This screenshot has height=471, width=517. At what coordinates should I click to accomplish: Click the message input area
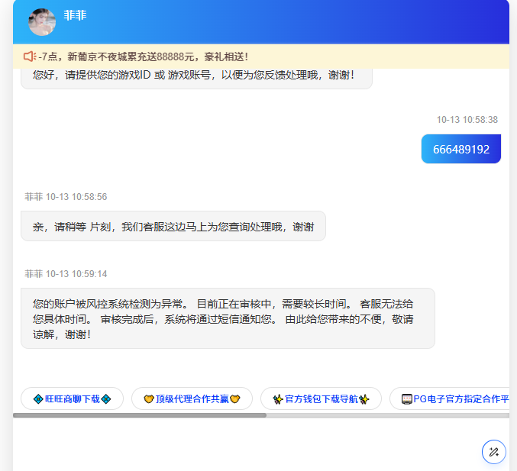pyautogui.click(x=244, y=447)
